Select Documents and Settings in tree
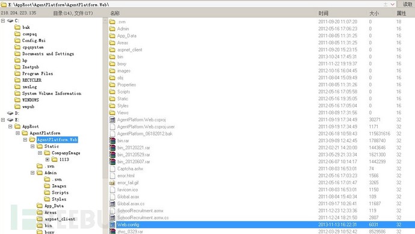This screenshot has width=415, height=234. click(x=48, y=53)
